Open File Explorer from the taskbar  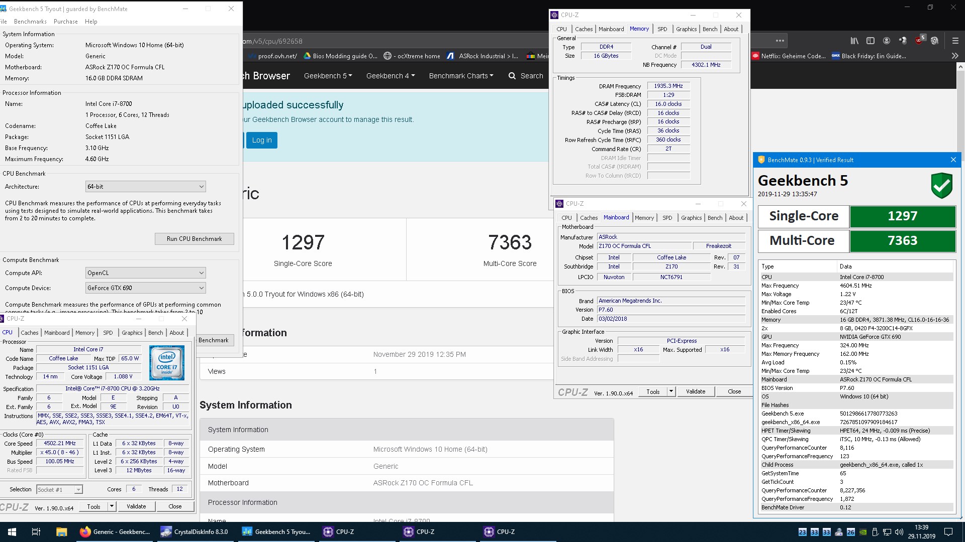click(x=61, y=532)
